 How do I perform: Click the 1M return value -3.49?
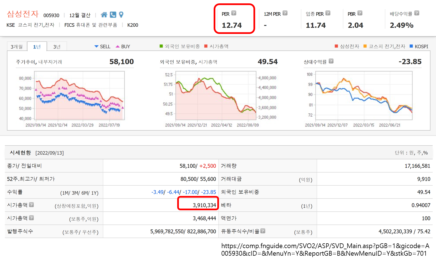158,192
